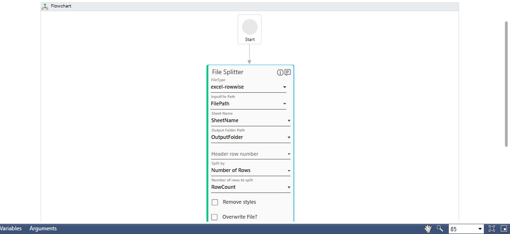Activate the pan hand tool
This screenshot has height=234, width=510.
[x=428, y=228]
